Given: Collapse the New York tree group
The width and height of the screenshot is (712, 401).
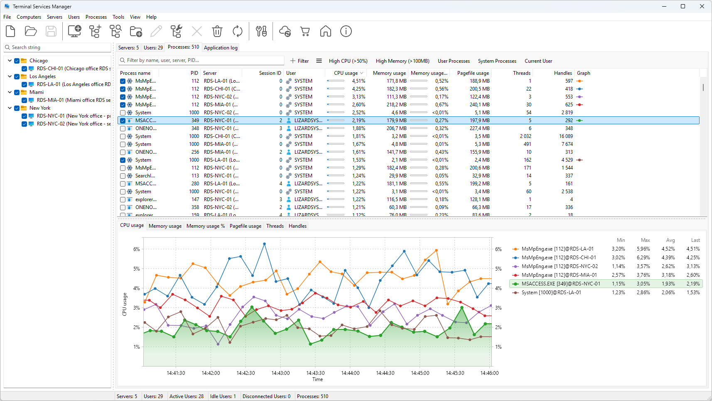Looking at the screenshot, I should coord(10,108).
